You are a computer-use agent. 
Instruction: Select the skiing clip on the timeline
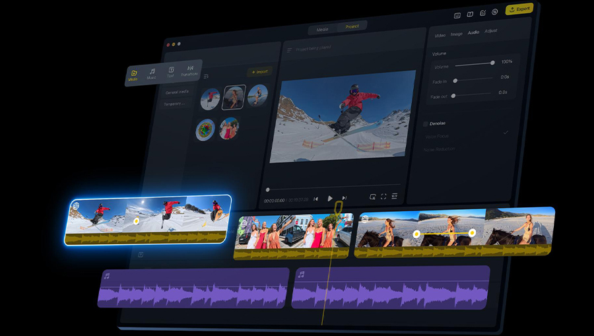click(x=148, y=219)
